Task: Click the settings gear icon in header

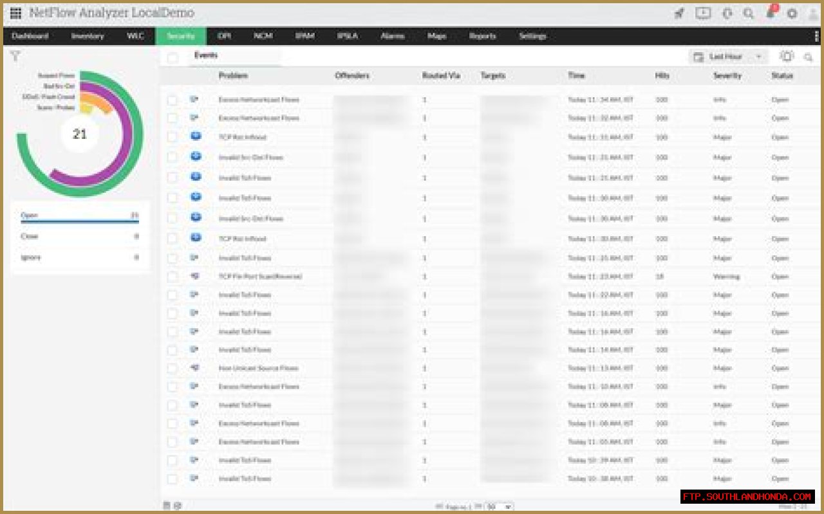Action: [792, 14]
